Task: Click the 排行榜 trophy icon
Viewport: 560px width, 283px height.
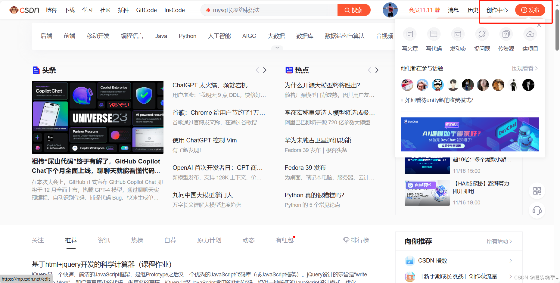Action: [x=346, y=240]
